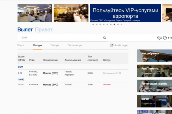Focus the flight search field with 6040
Image resolution: width=172 pixels, height=114 pixels.
point(59,38)
